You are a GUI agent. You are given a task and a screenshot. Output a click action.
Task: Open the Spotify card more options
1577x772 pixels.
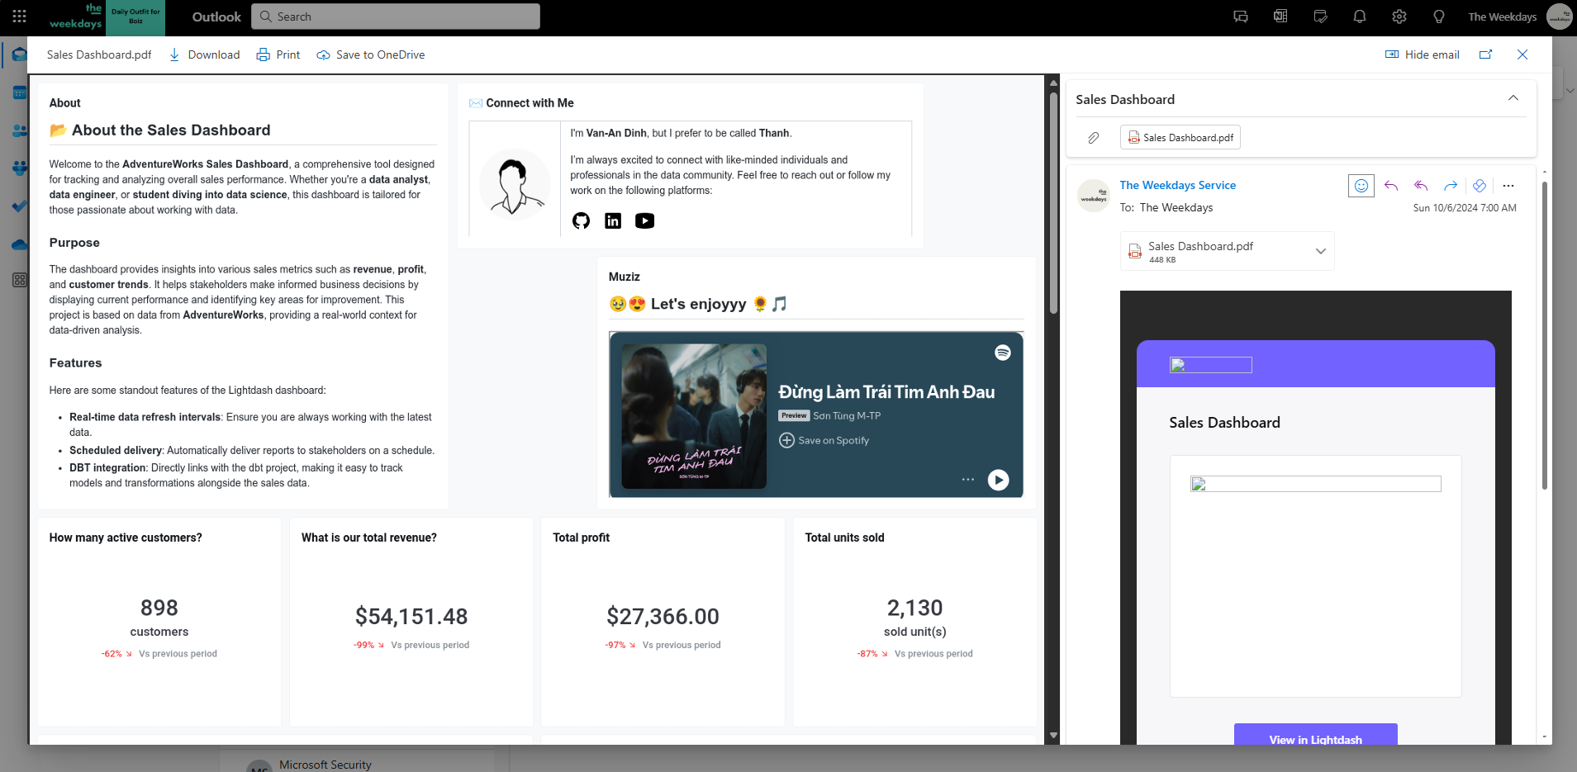pyautogui.click(x=968, y=480)
